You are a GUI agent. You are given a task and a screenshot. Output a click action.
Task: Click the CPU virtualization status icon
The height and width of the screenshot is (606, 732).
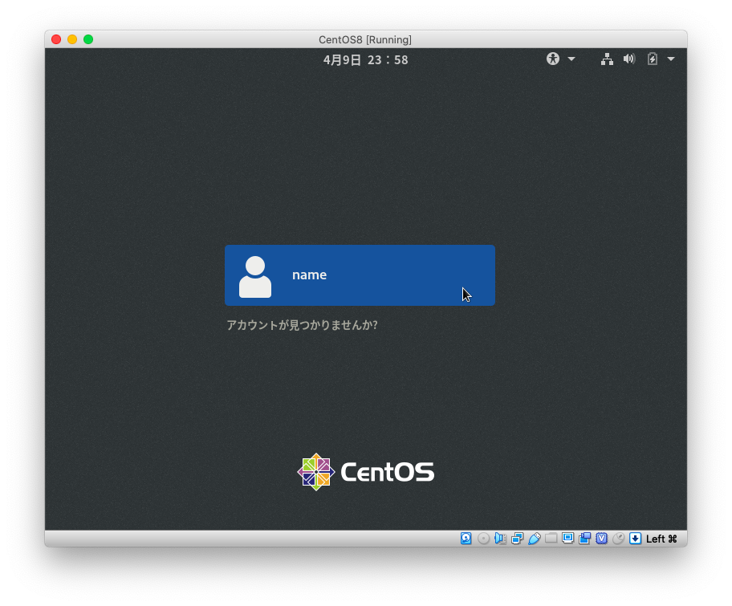(601, 539)
